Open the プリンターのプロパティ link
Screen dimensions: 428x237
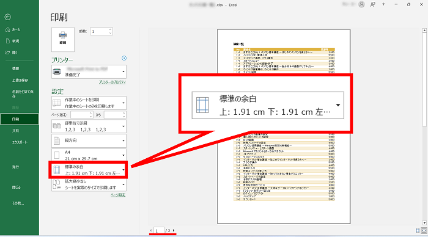click(112, 82)
